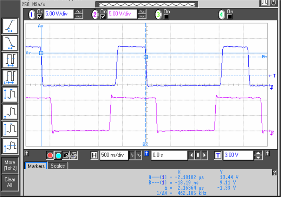
Task: Click channel 1 ground reference marker
Action: pyautogui.click(x=271, y=87)
